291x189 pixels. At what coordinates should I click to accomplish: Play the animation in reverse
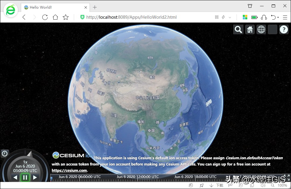coord(15,177)
